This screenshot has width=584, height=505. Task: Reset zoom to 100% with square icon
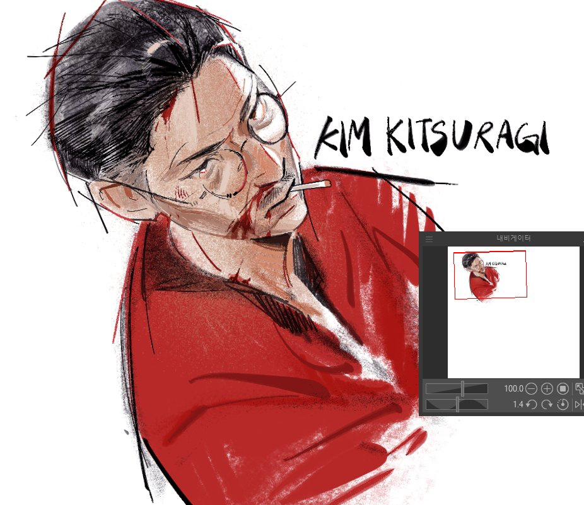563,389
